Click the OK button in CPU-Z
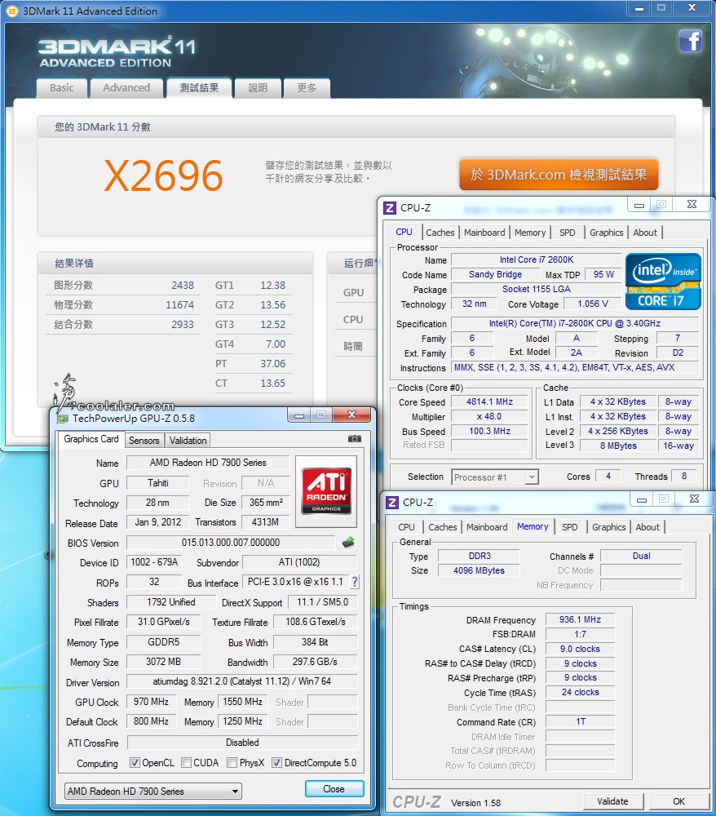The height and width of the screenshot is (816, 716). (x=679, y=801)
